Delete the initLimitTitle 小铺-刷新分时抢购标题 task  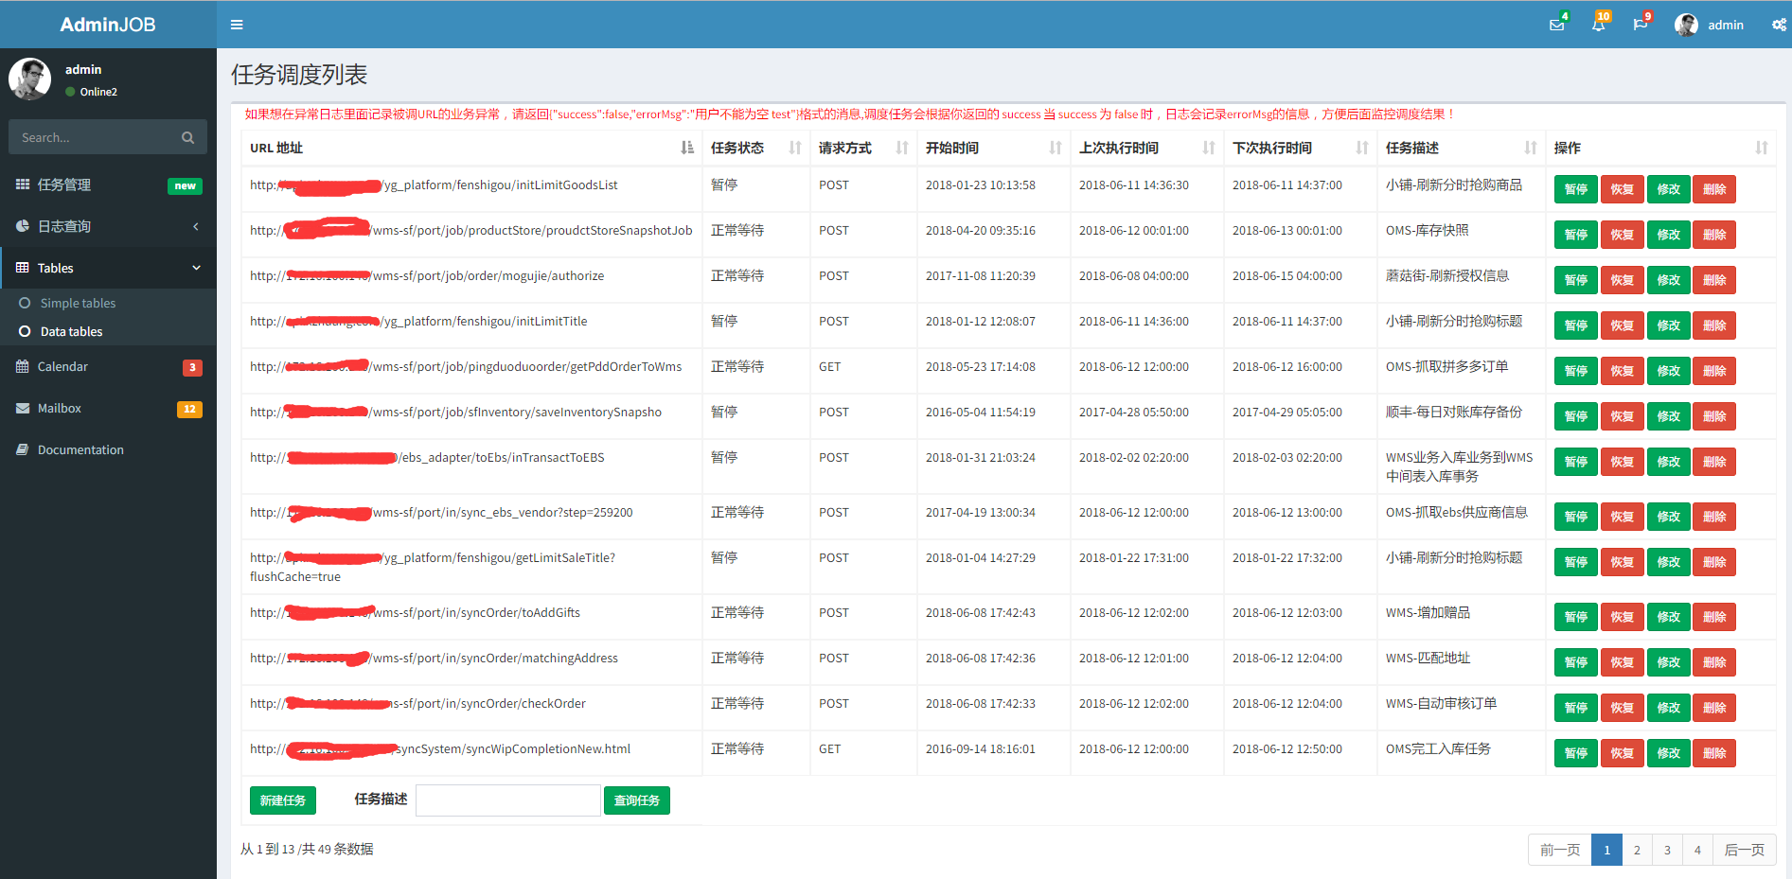pyautogui.click(x=1714, y=325)
